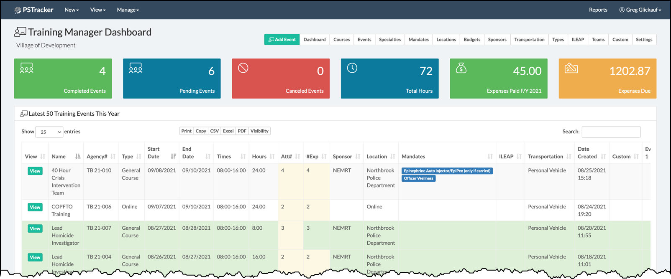Switch to the Courses tab

pos(341,40)
